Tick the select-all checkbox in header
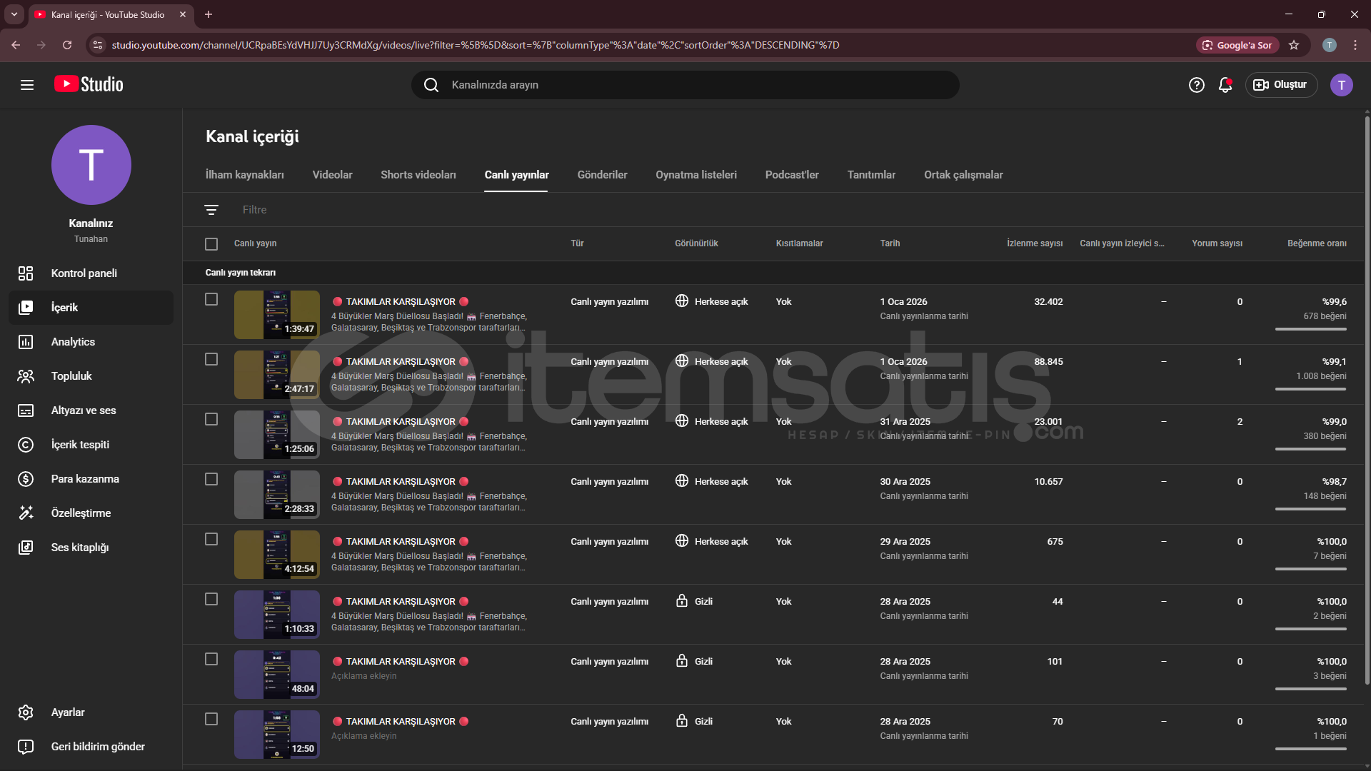 tap(211, 244)
